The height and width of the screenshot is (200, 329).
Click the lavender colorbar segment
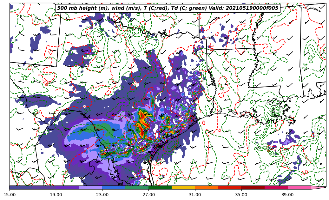[90, 187]
